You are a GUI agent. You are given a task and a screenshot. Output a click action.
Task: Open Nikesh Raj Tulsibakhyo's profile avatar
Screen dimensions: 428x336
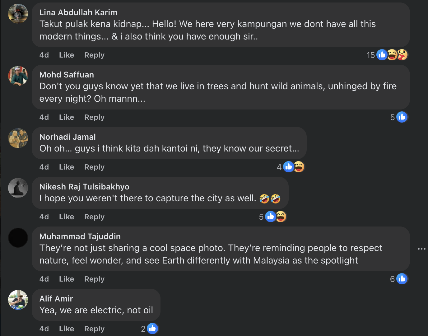[x=18, y=188]
